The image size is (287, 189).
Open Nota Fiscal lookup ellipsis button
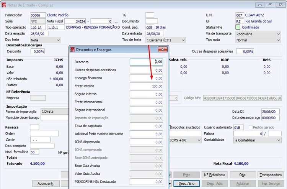pos(116,21)
